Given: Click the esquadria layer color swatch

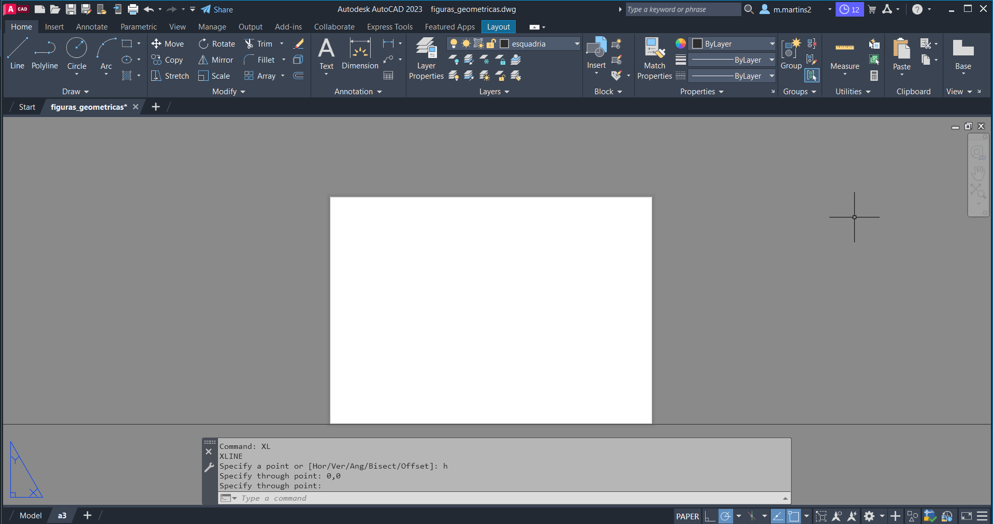Looking at the screenshot, I should coord(504,43).
